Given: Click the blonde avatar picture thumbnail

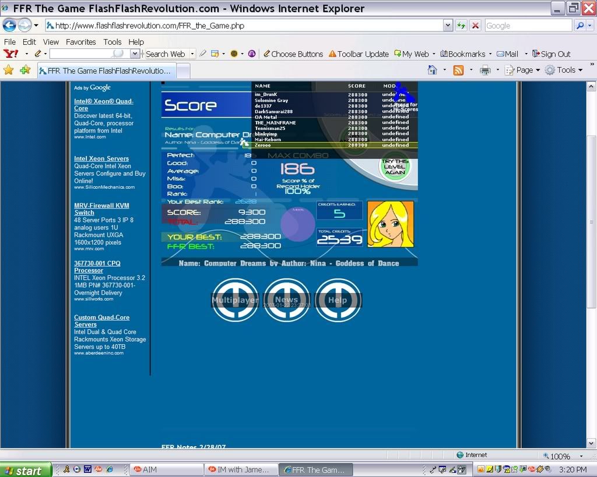Looking at the screenshot, I should tap(390, 224).
